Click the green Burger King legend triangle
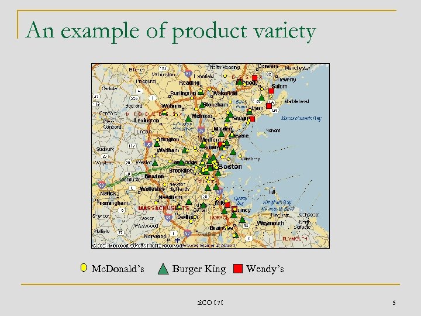This screenshot has height=316, width=421. 163,269
